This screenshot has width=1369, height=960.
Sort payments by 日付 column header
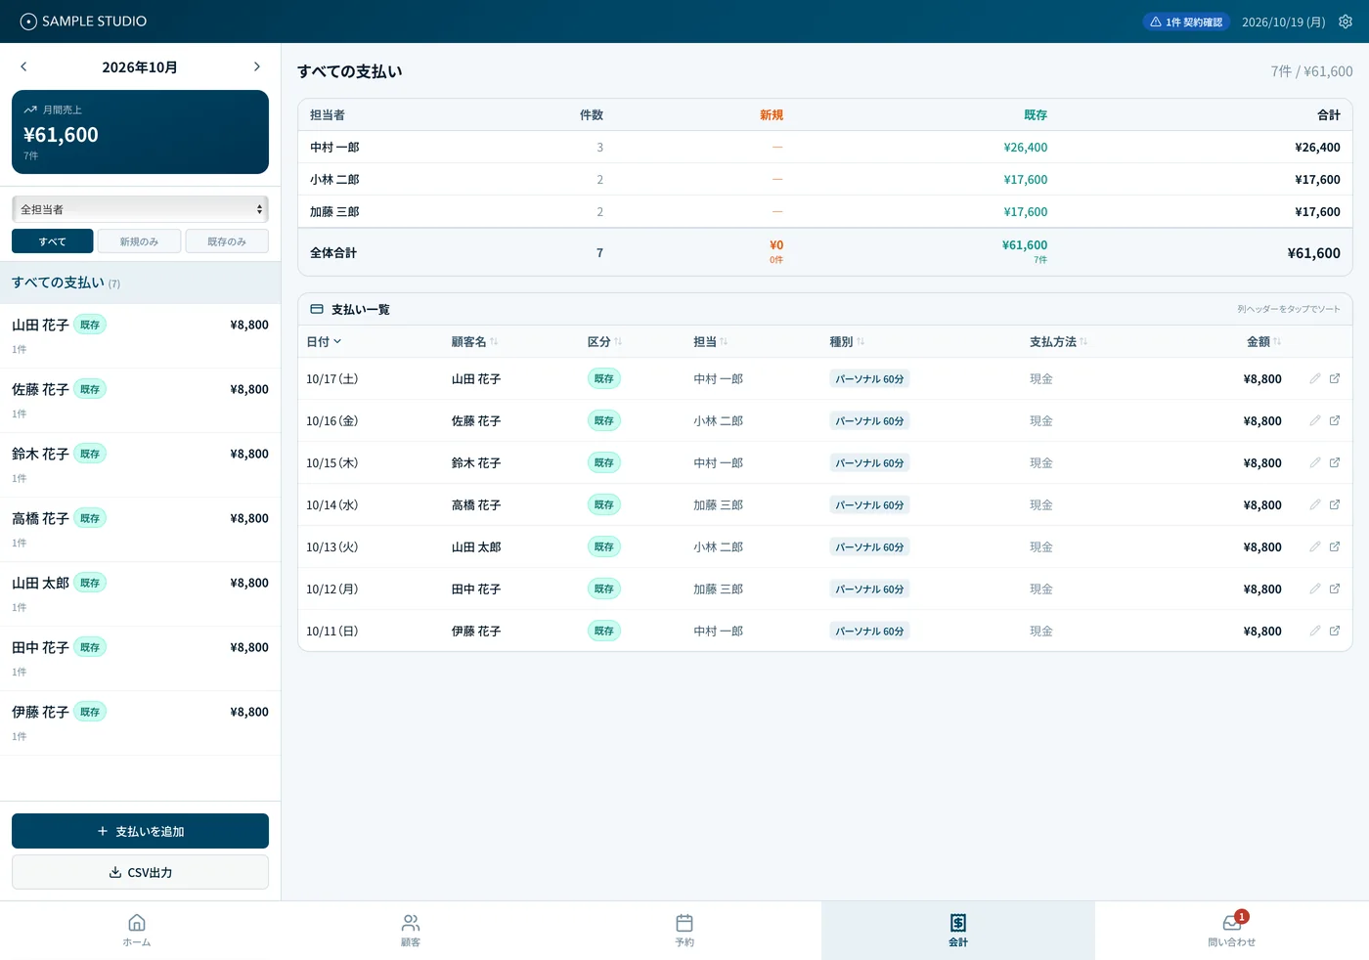(324, 341)
